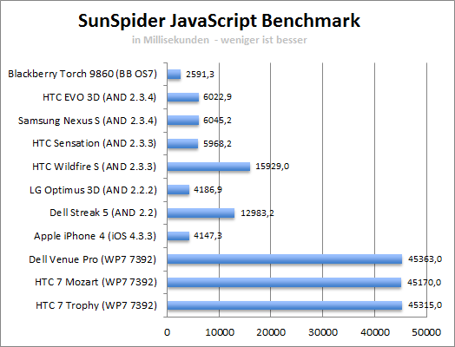
Task: Click the Dell Streak 5 bar
Action: click(201, 213)
